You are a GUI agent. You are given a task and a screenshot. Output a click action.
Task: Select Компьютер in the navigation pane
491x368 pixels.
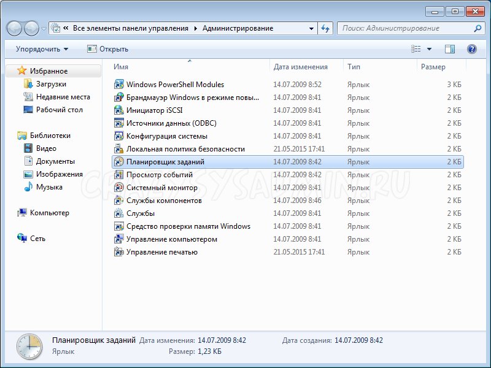tap(50, 213)
